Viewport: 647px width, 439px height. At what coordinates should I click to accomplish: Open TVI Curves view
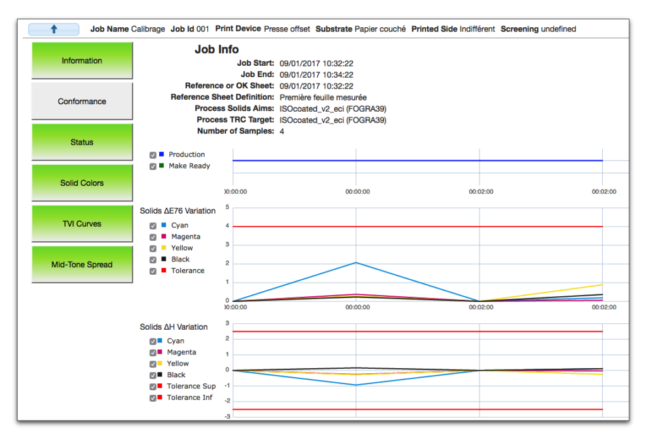click(82, 224)
